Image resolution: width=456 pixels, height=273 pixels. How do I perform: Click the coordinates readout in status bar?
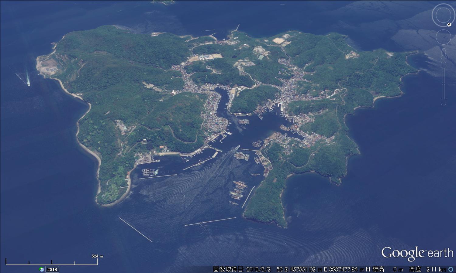tap(323, 269)
